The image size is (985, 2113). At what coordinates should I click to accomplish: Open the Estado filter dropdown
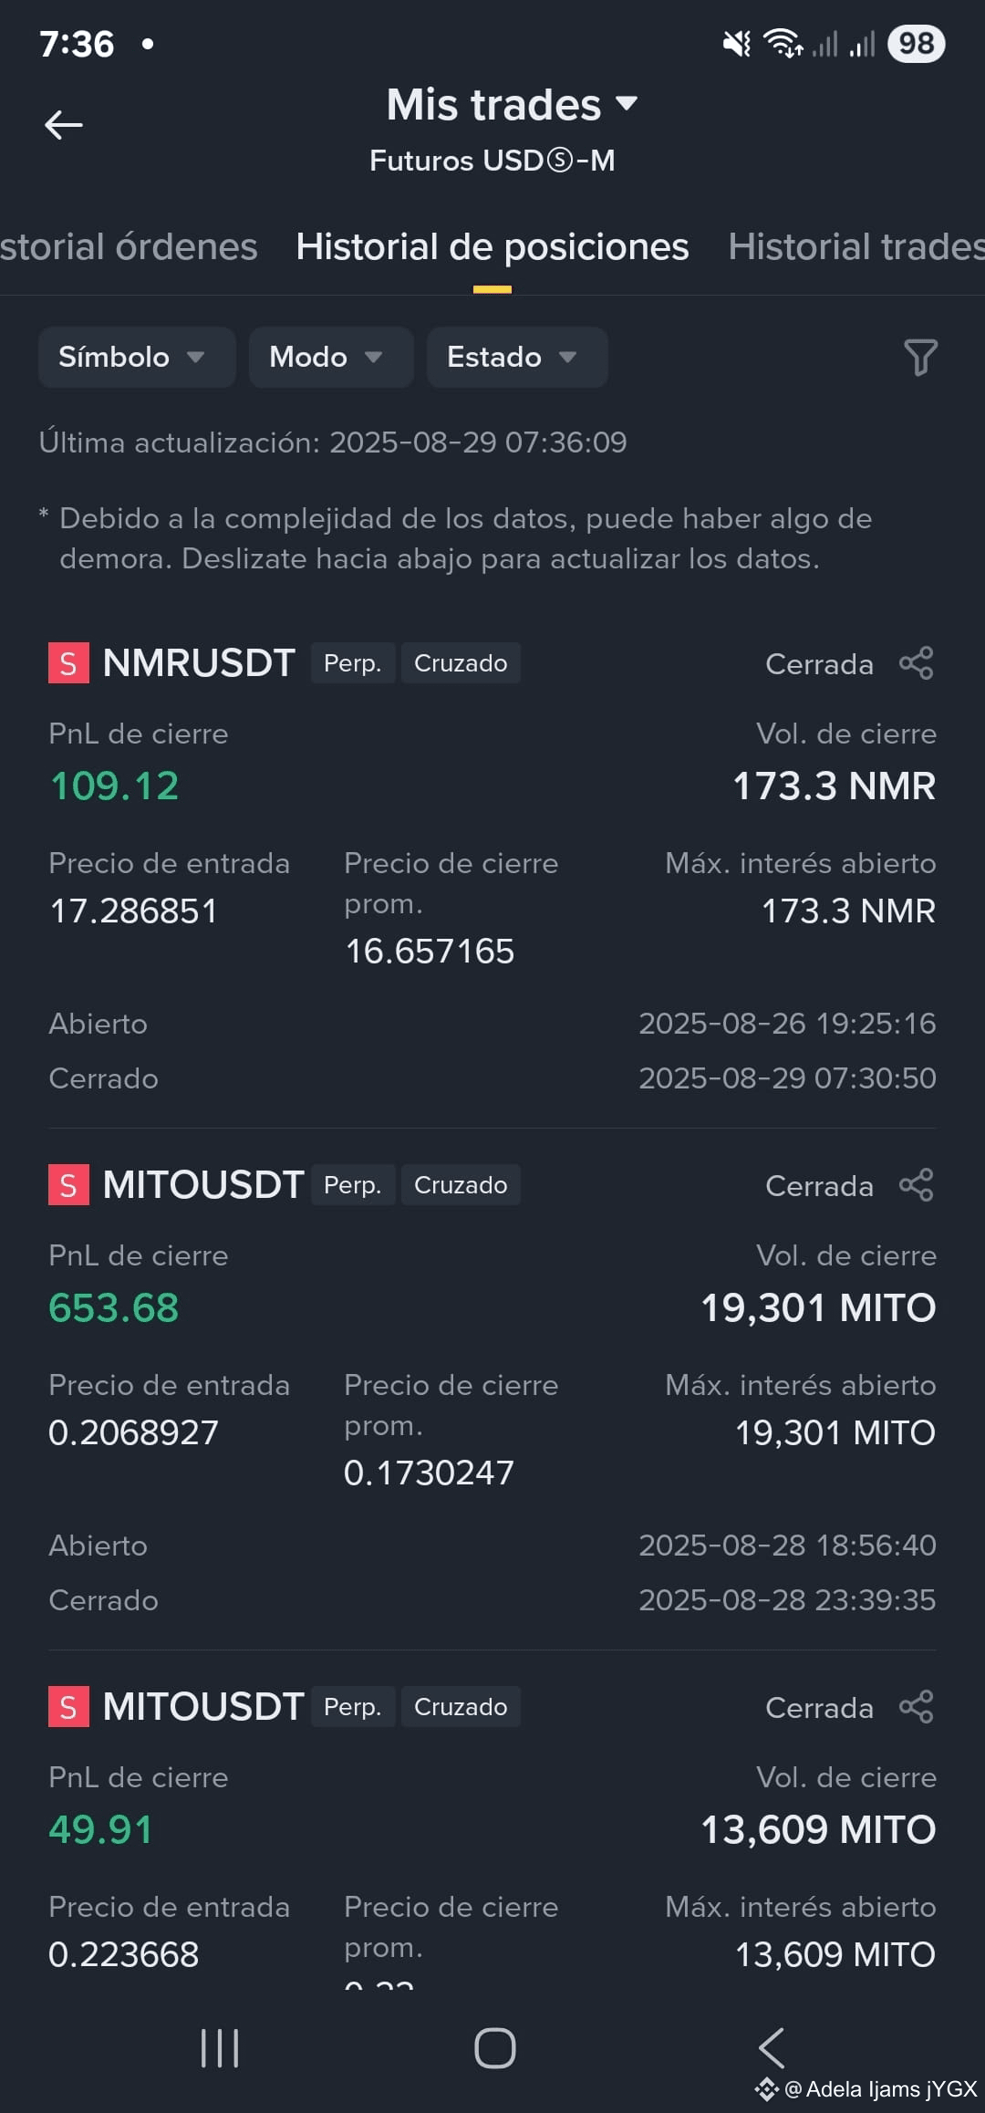tap(517, 357)
